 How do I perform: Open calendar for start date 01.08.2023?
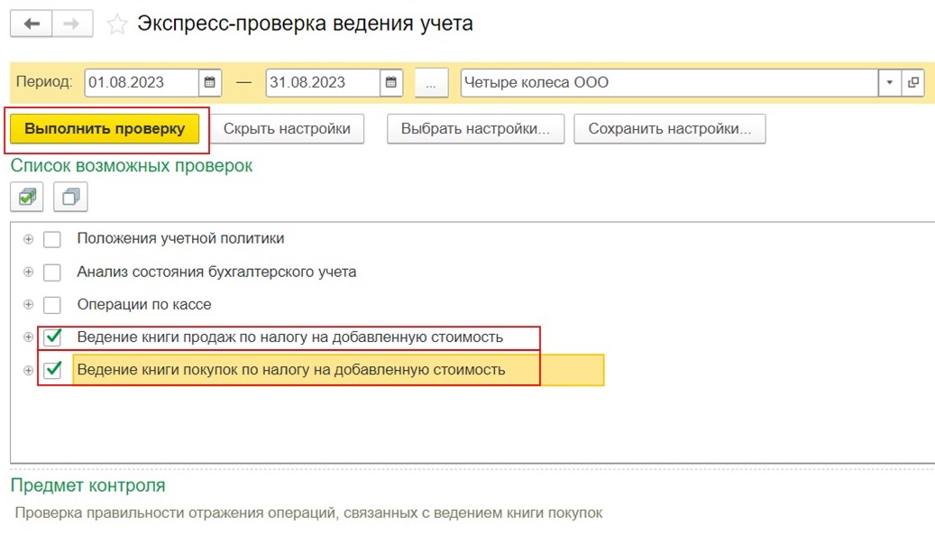210,82
